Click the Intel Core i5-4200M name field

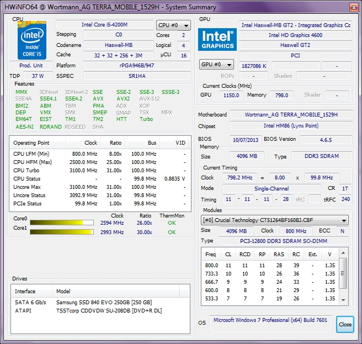pos(105,25)
